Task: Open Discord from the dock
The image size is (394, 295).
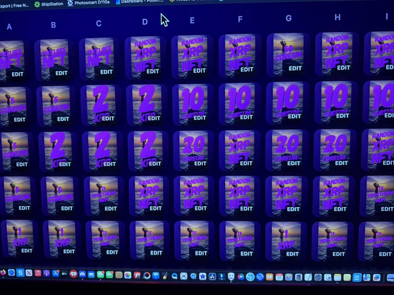Action: pos(82,274)
